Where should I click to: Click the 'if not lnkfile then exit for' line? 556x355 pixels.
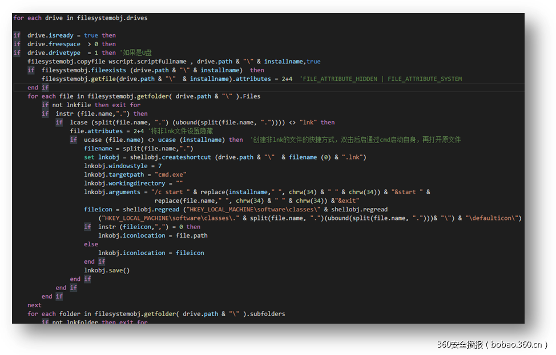click(x=91, y=105)
